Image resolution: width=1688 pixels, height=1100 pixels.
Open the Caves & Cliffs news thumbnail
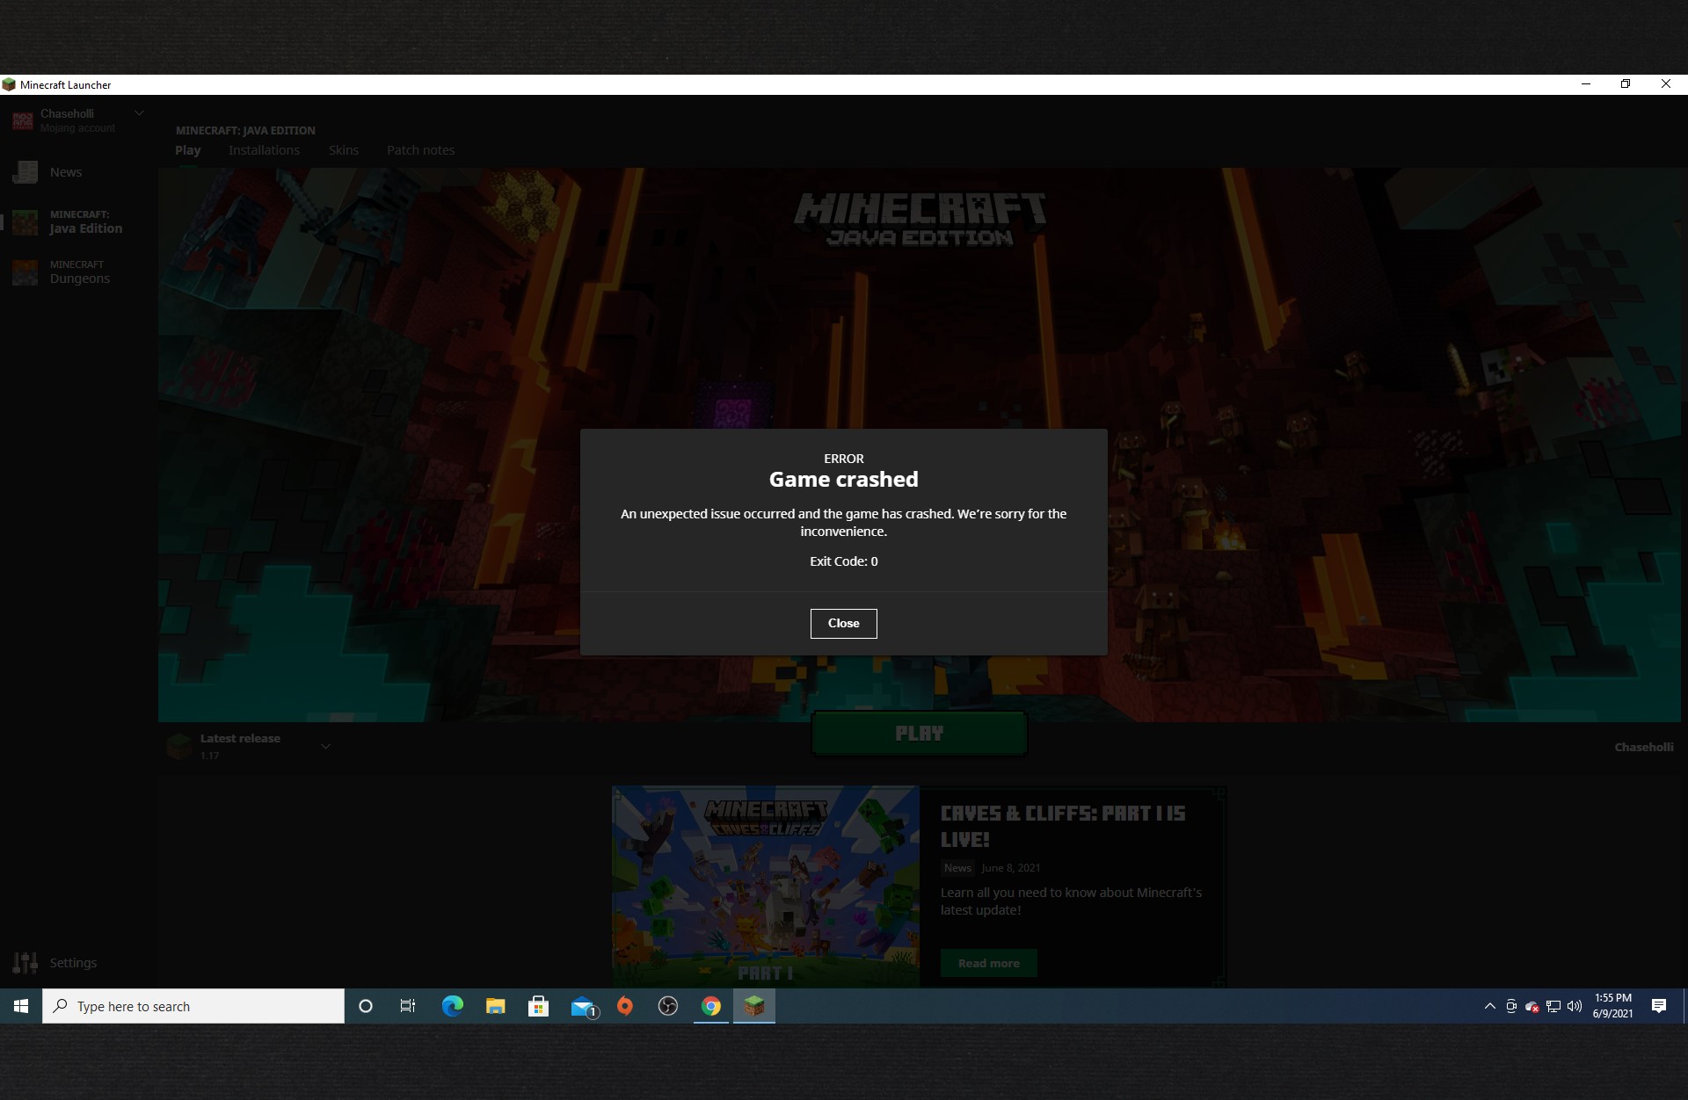765,886
